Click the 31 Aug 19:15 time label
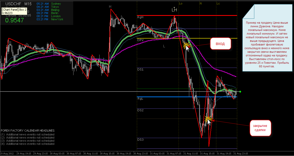Image resolution: width=294 pixels, height=156 pixels. (224, 154)
